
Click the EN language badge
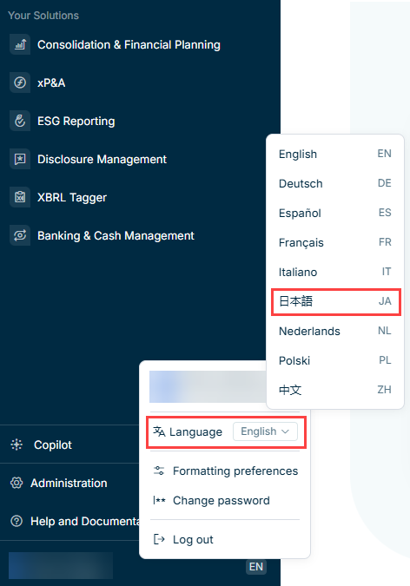(256, 567)
